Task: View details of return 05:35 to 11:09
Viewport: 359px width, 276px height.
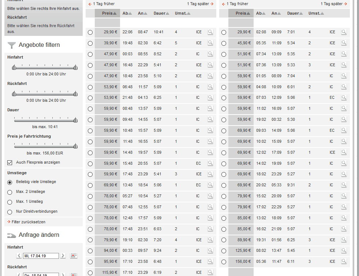Action: pyautogui.click(x=344, y=43)
